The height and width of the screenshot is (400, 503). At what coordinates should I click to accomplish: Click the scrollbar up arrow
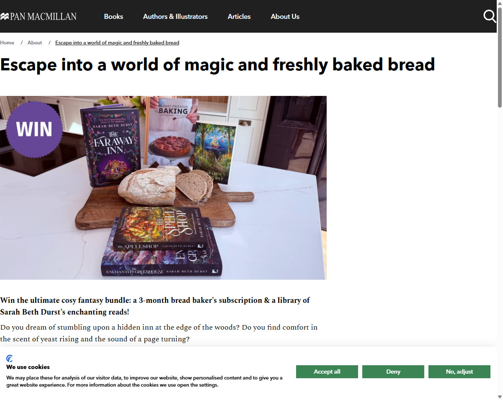[500, 3]
